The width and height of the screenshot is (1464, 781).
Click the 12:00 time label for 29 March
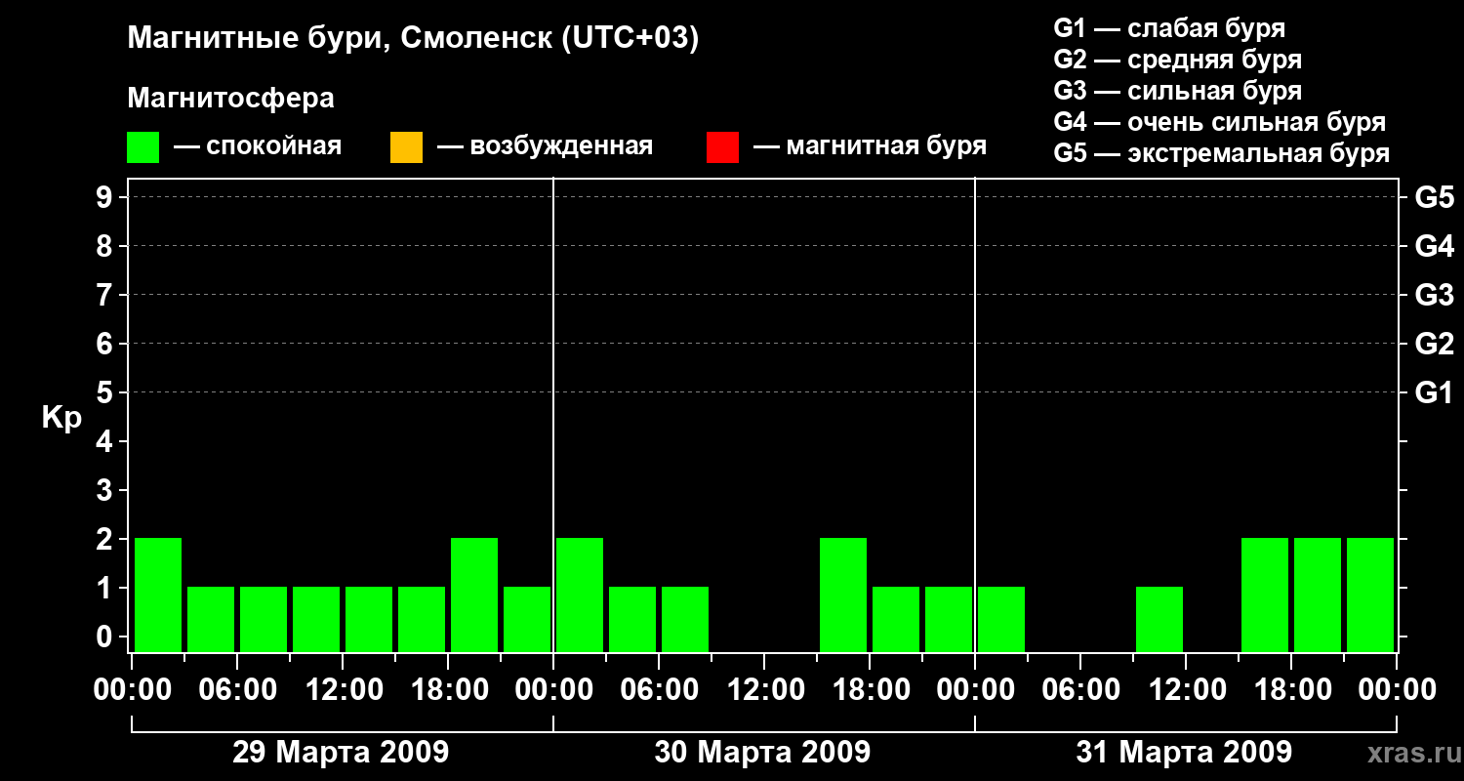343,690
